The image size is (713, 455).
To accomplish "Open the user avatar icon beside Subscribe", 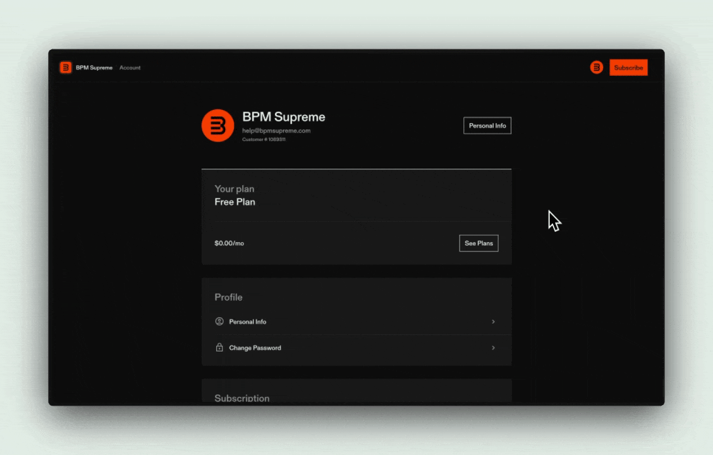I will pyautogui.click(x=597, y=67).
